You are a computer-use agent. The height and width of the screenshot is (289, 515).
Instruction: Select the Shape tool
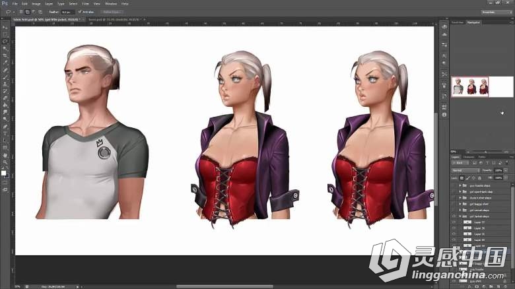pyautogui.click(x=5, y=148)
